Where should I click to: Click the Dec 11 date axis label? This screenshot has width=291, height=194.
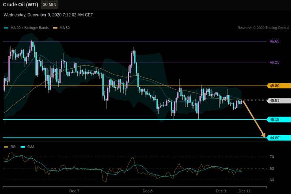(x=244, y=191)
